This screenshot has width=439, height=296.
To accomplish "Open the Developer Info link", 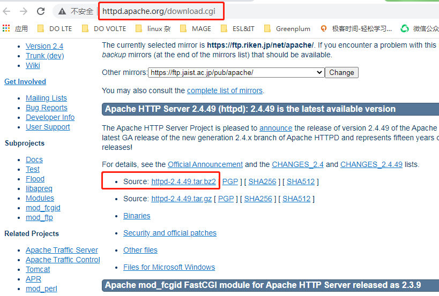I will 50,117.
